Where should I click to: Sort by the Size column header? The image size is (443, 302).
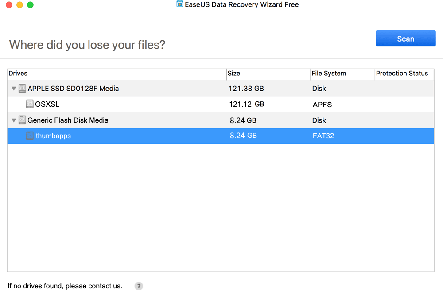click(x=268, y=74)
